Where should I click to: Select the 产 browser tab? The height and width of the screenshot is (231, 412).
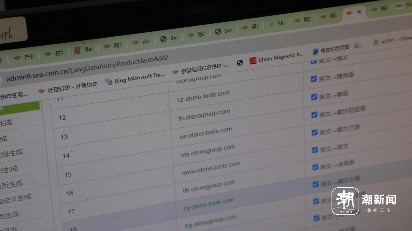click(x=23, y=57)
